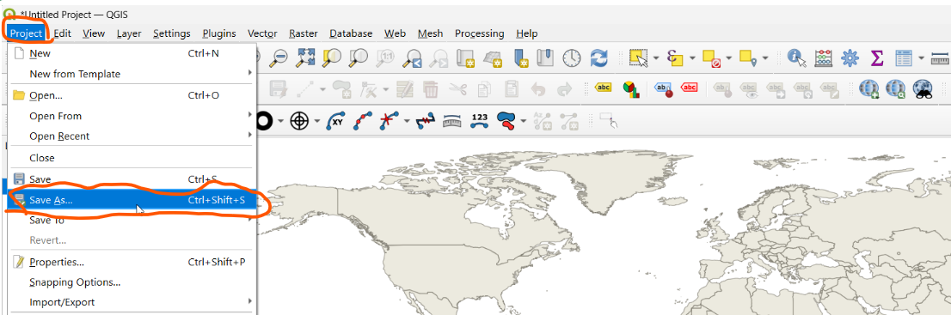Show Spatial Bookmarks panel icon

click(x=544, y=58)
